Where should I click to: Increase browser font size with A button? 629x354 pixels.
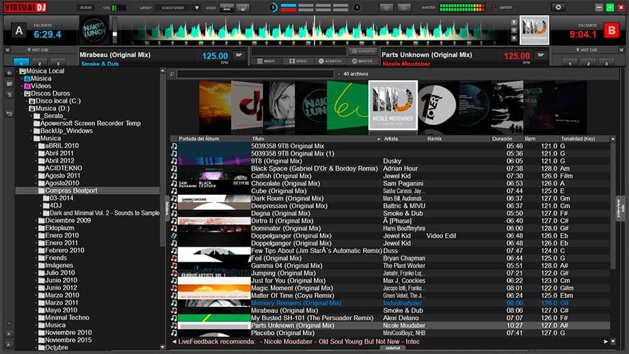click(x=9, y=333)
